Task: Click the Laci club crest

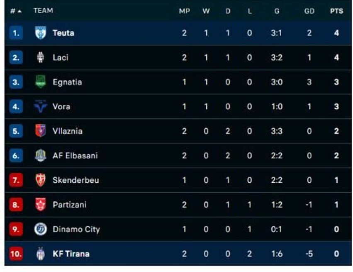Action: coord(41,57)
